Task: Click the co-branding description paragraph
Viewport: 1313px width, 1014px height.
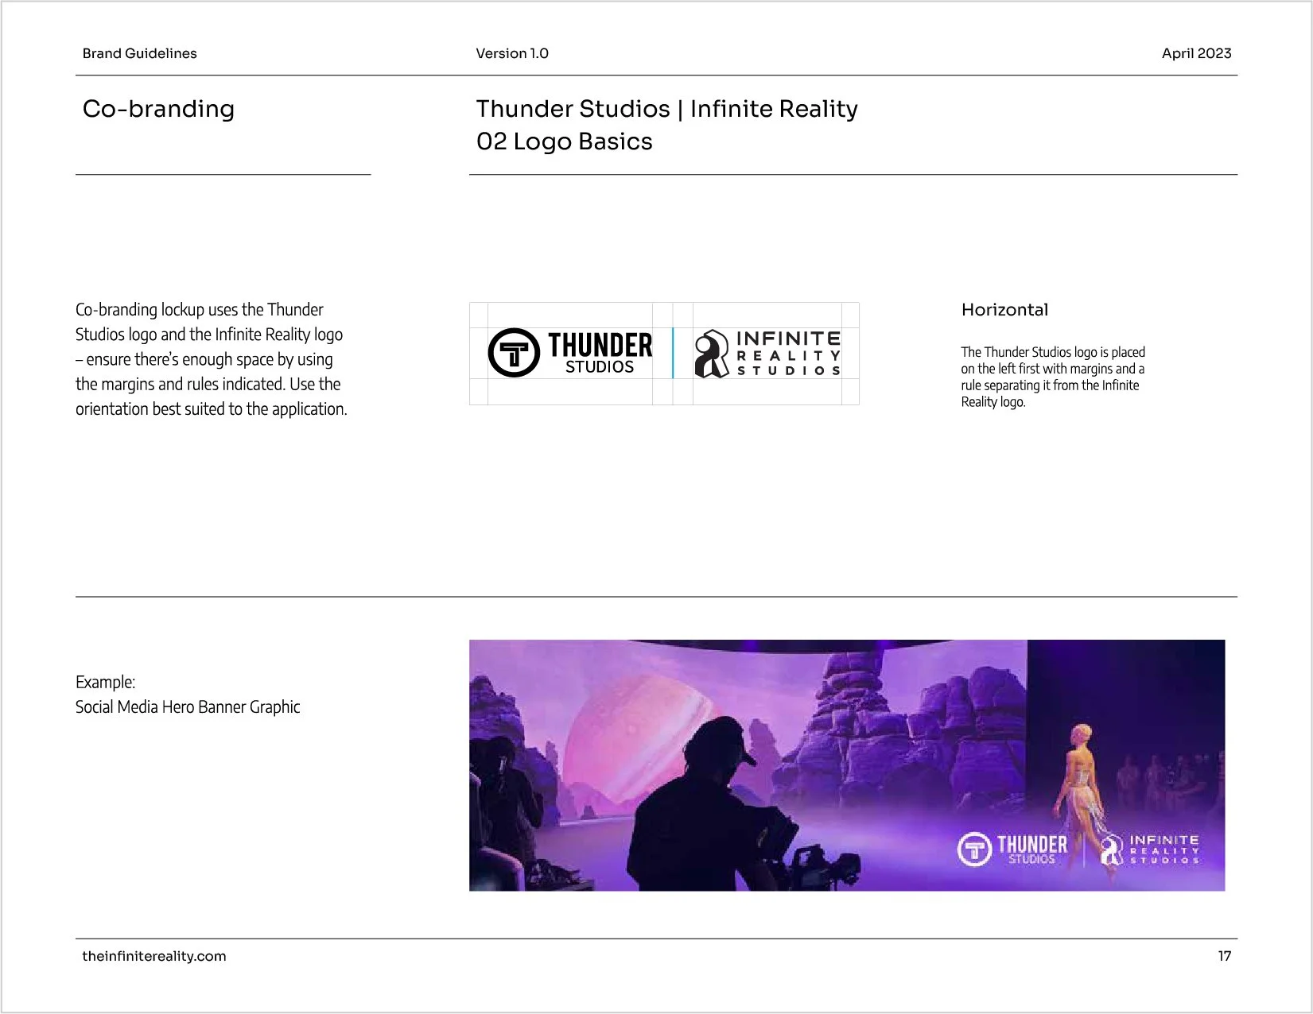Action: (x=211, y=359)
